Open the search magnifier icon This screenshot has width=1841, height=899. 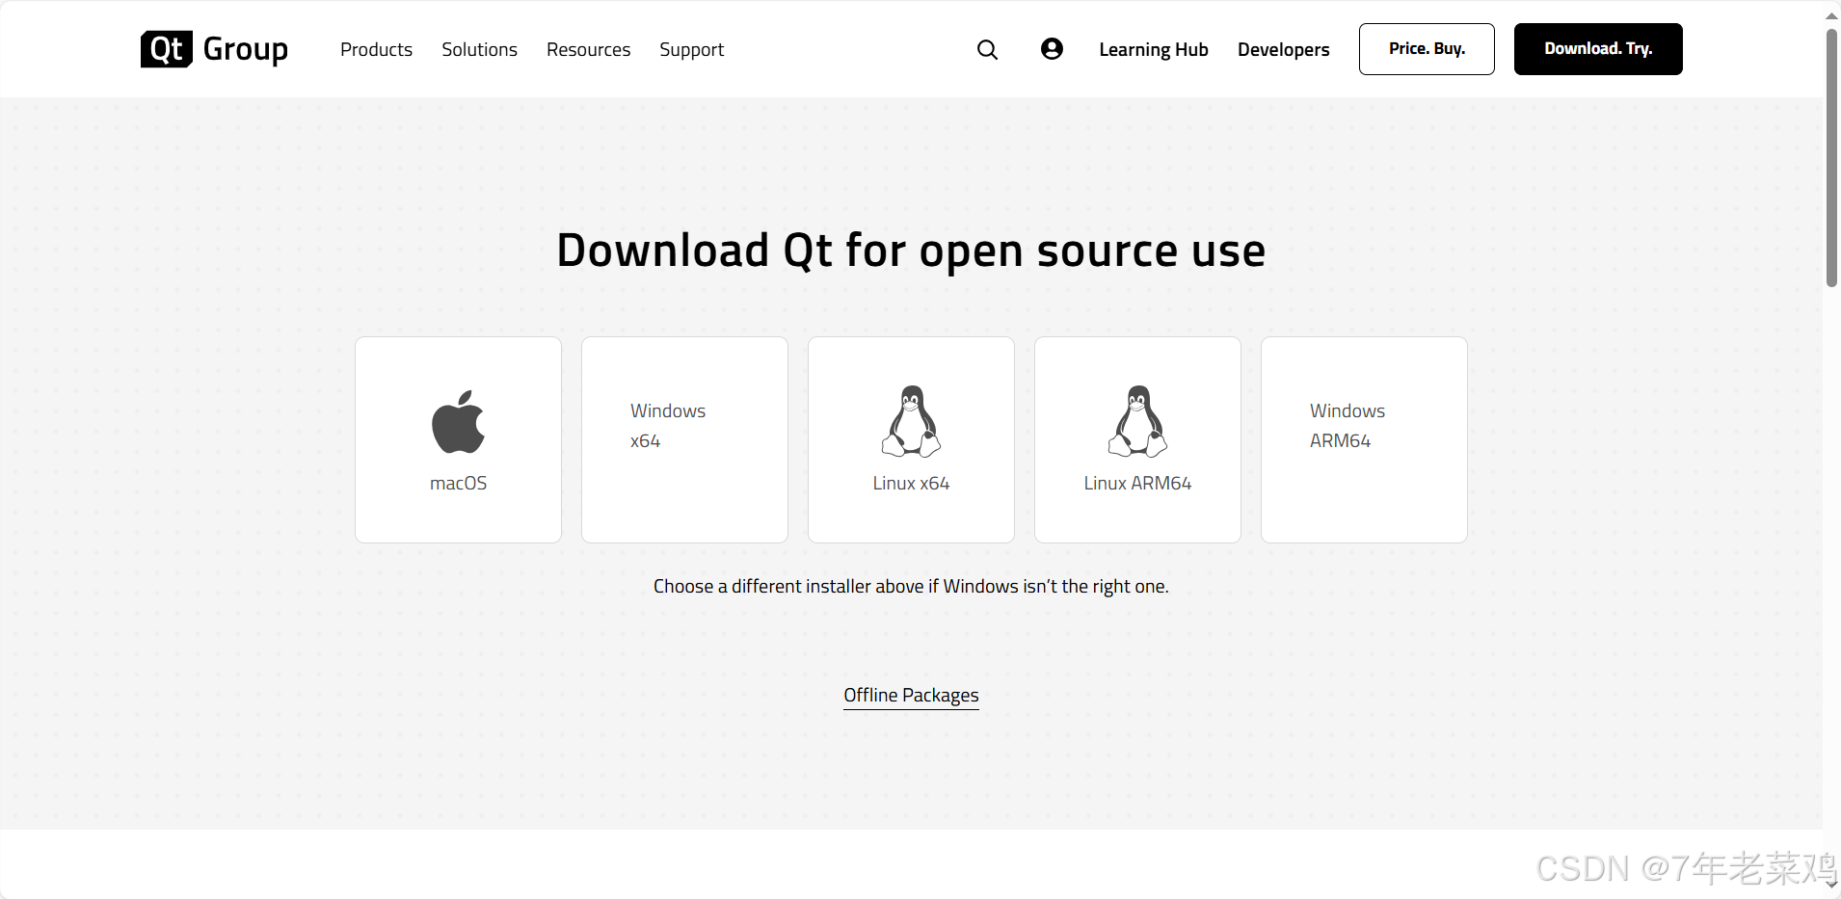point(987,49)
